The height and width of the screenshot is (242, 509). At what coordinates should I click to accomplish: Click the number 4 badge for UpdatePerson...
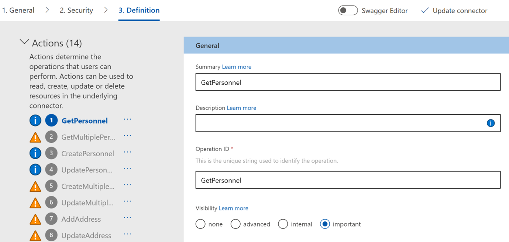(x=51, y=170)
